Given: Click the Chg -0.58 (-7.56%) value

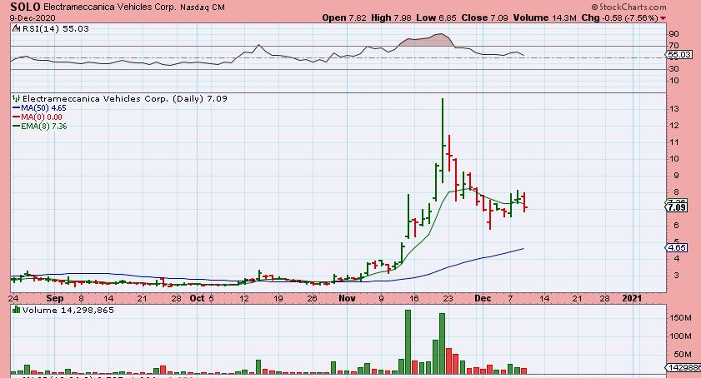Looking at the screenshot, I should [619, 17].
